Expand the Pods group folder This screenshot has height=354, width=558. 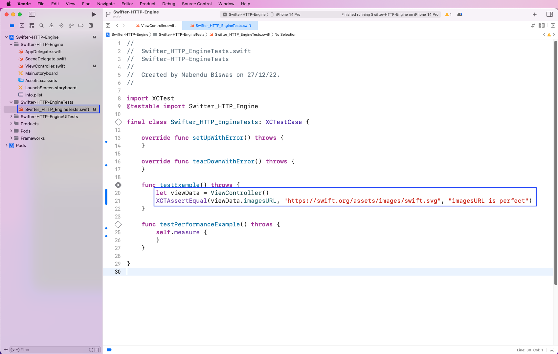coord(11,131)
